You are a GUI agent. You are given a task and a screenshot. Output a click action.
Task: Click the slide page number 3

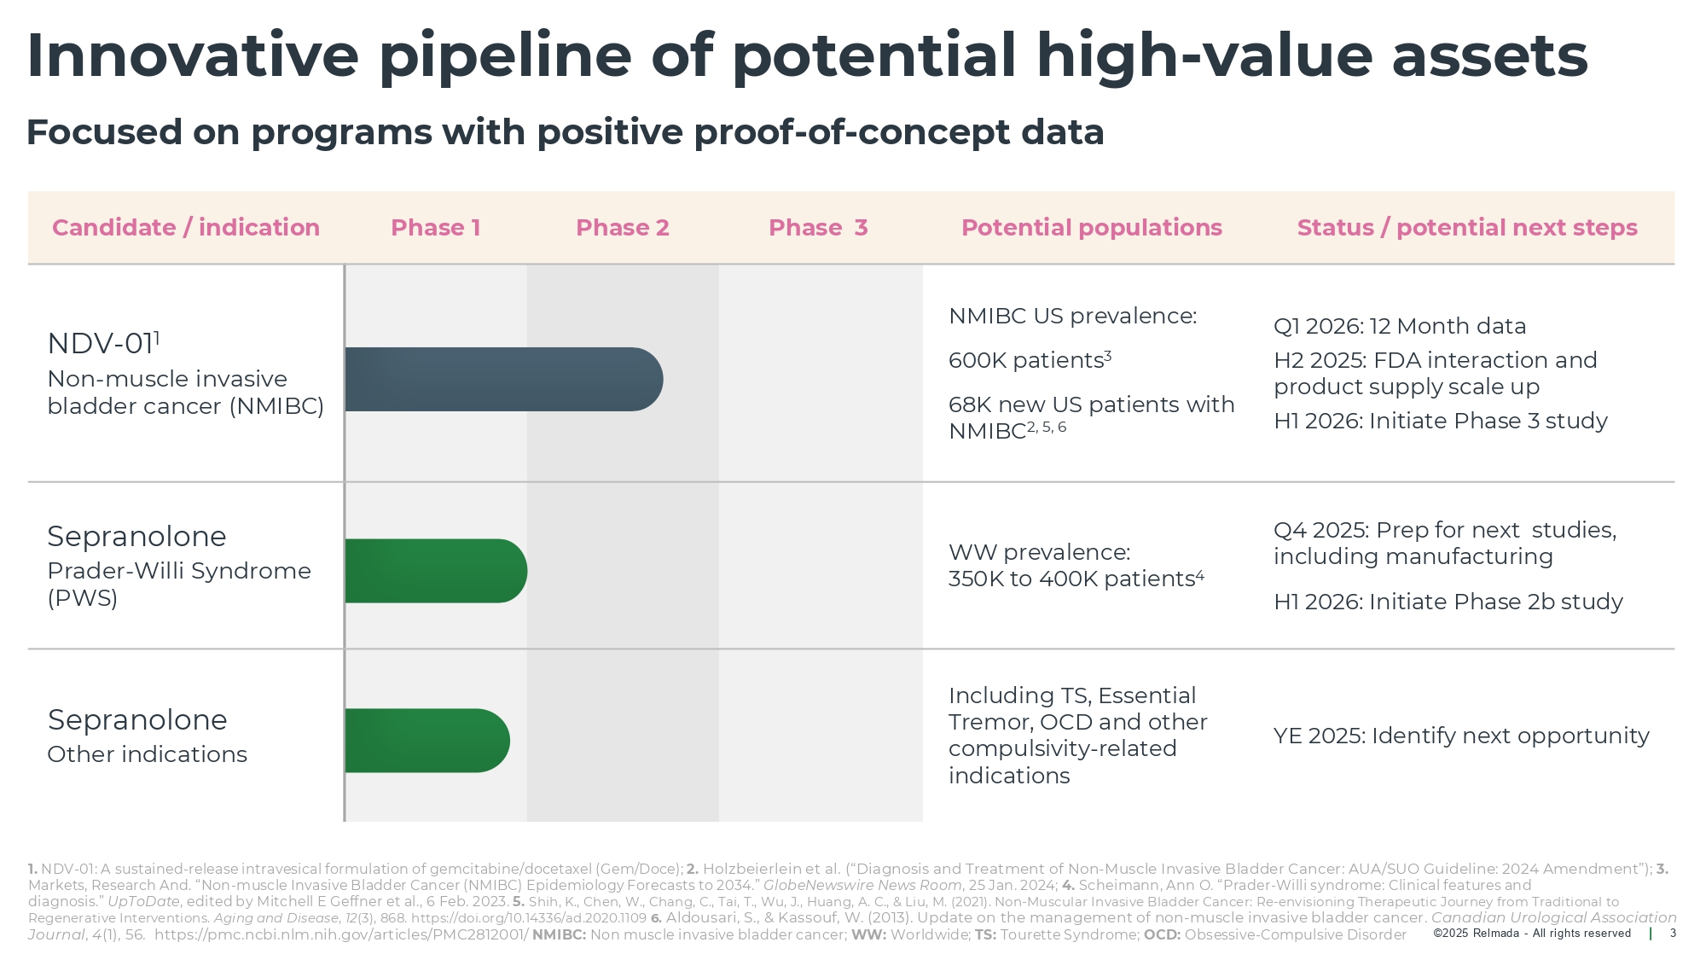[x=1673, y=934]
